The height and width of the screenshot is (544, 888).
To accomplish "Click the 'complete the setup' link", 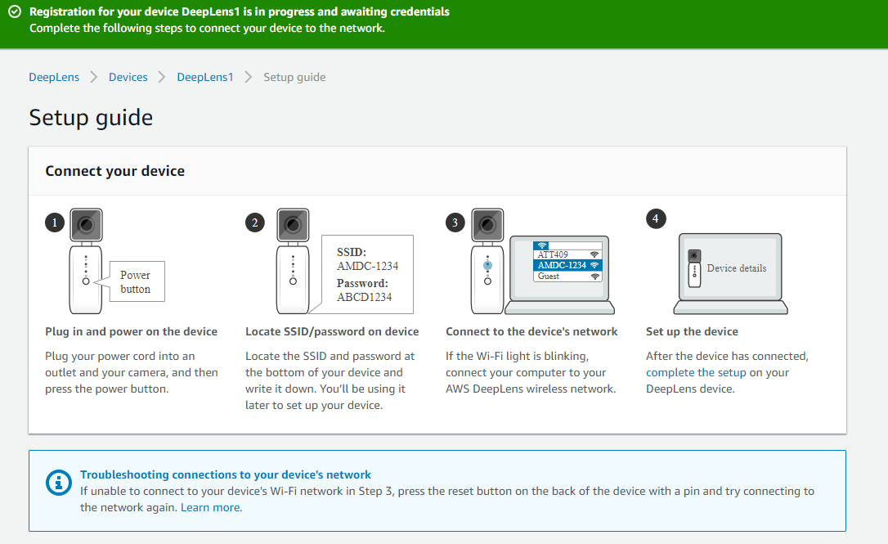I will click(696, 372).
